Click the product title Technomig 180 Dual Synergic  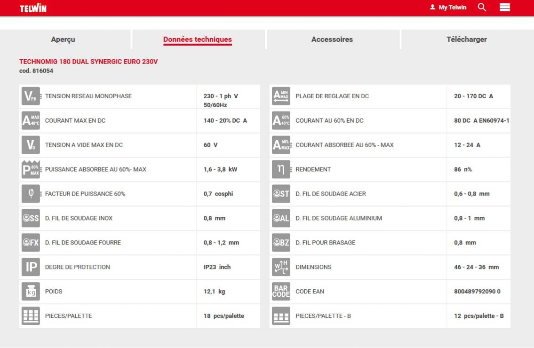(x=88, y=62)
